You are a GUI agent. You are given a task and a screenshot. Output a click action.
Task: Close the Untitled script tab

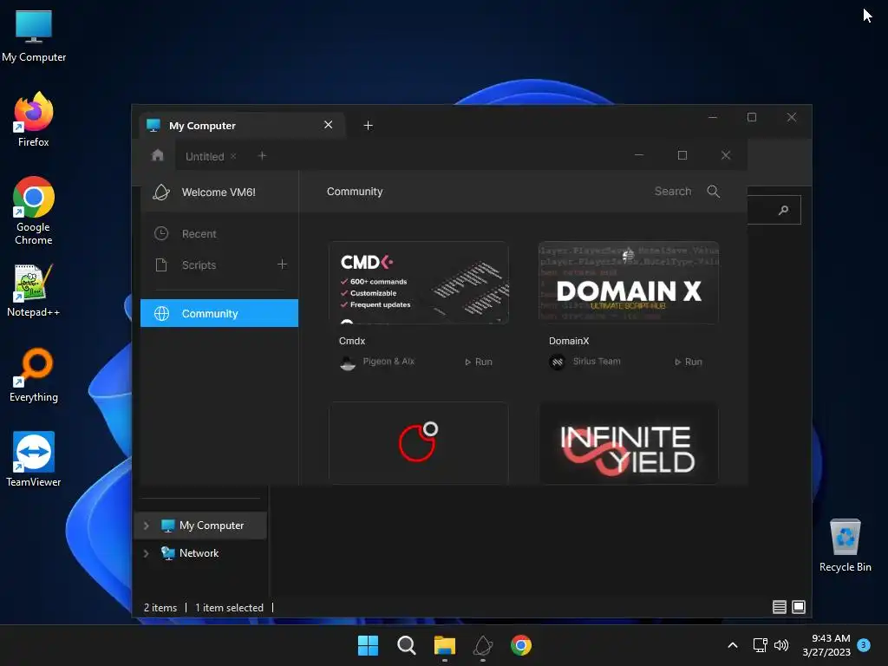tap(233, 156)
